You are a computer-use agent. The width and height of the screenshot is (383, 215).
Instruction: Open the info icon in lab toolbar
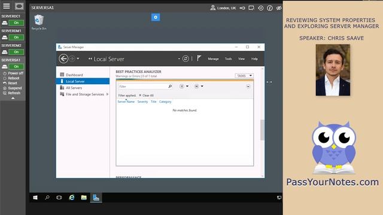click(270, 8)
